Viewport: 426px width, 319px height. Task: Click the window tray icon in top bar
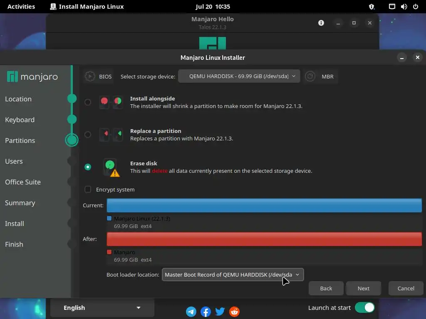[x=392, y=7]
